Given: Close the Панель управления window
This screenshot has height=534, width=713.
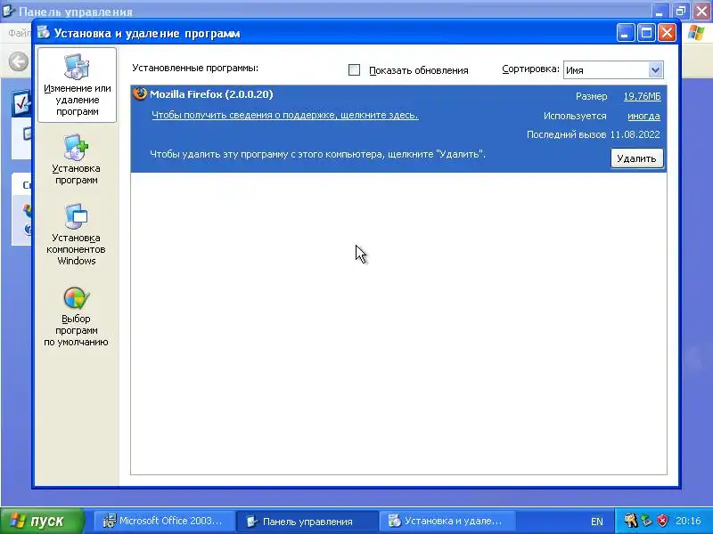Looking at the screenshot, I should pyautogui.click(x=702, y=11).
